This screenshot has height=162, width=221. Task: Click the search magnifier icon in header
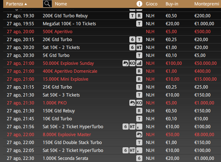pos(47,4)
